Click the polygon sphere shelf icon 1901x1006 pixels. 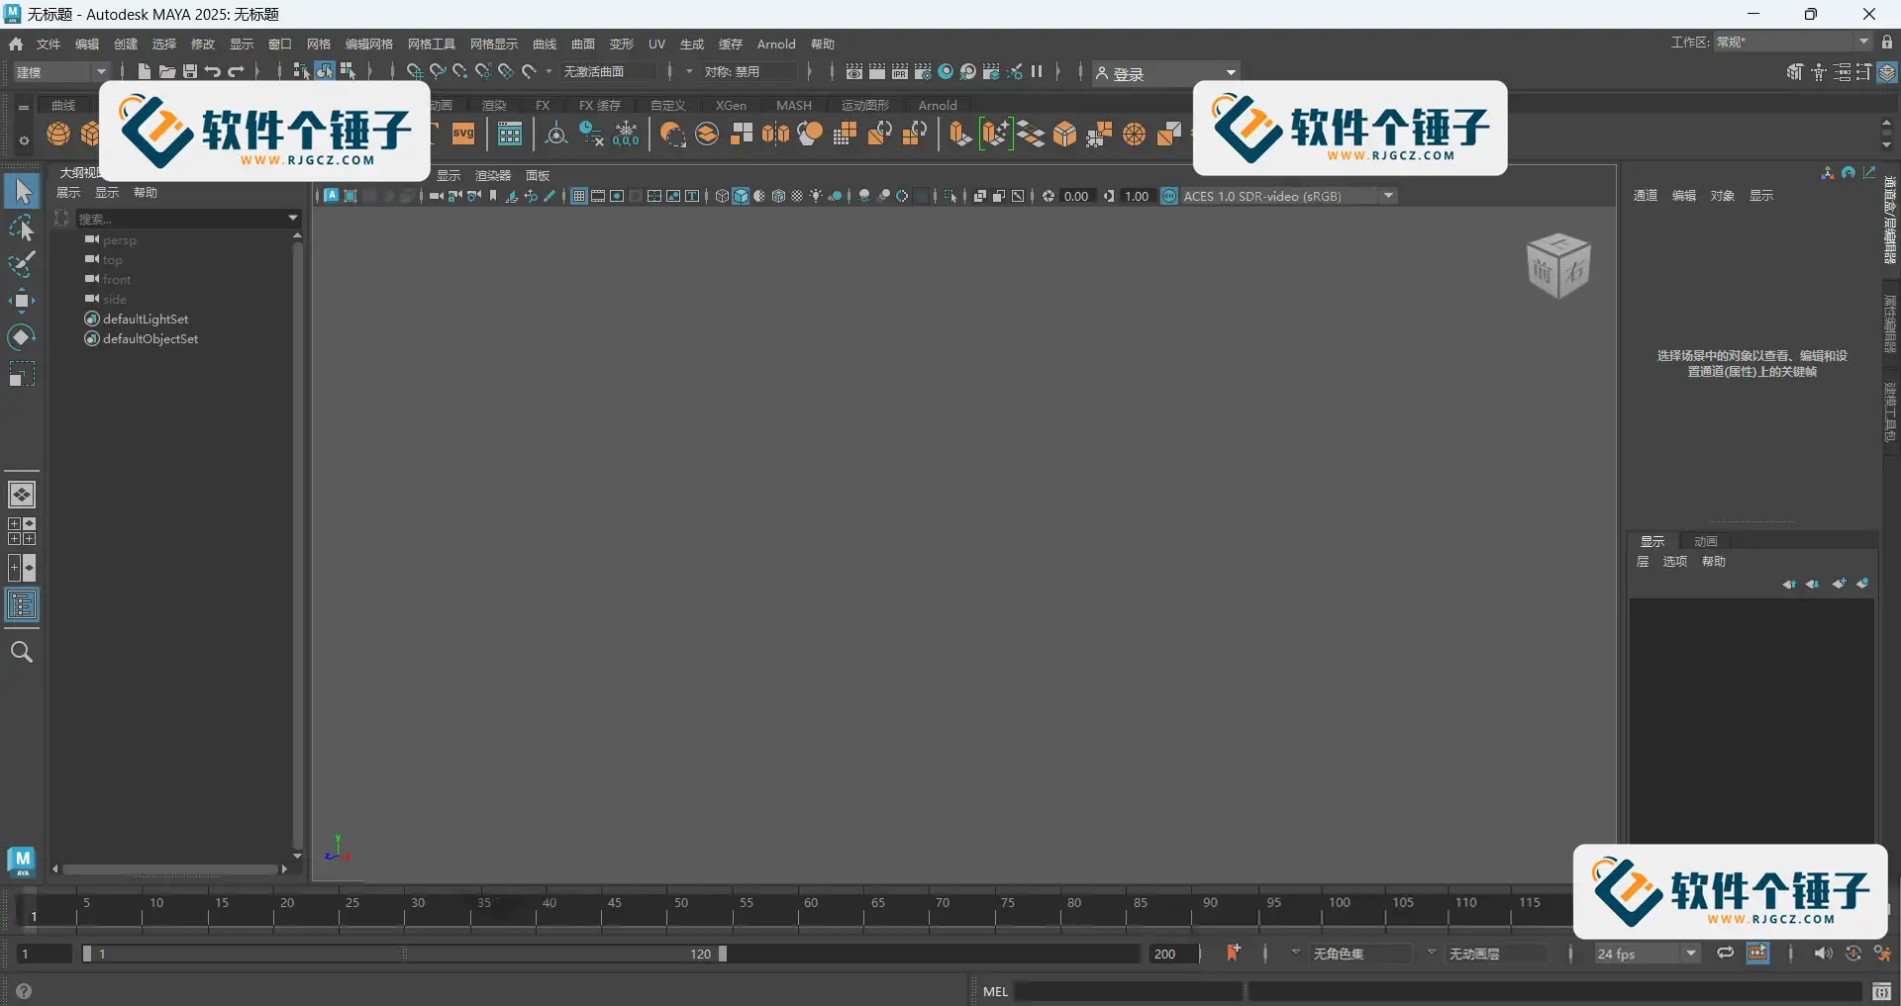(58, 134)
